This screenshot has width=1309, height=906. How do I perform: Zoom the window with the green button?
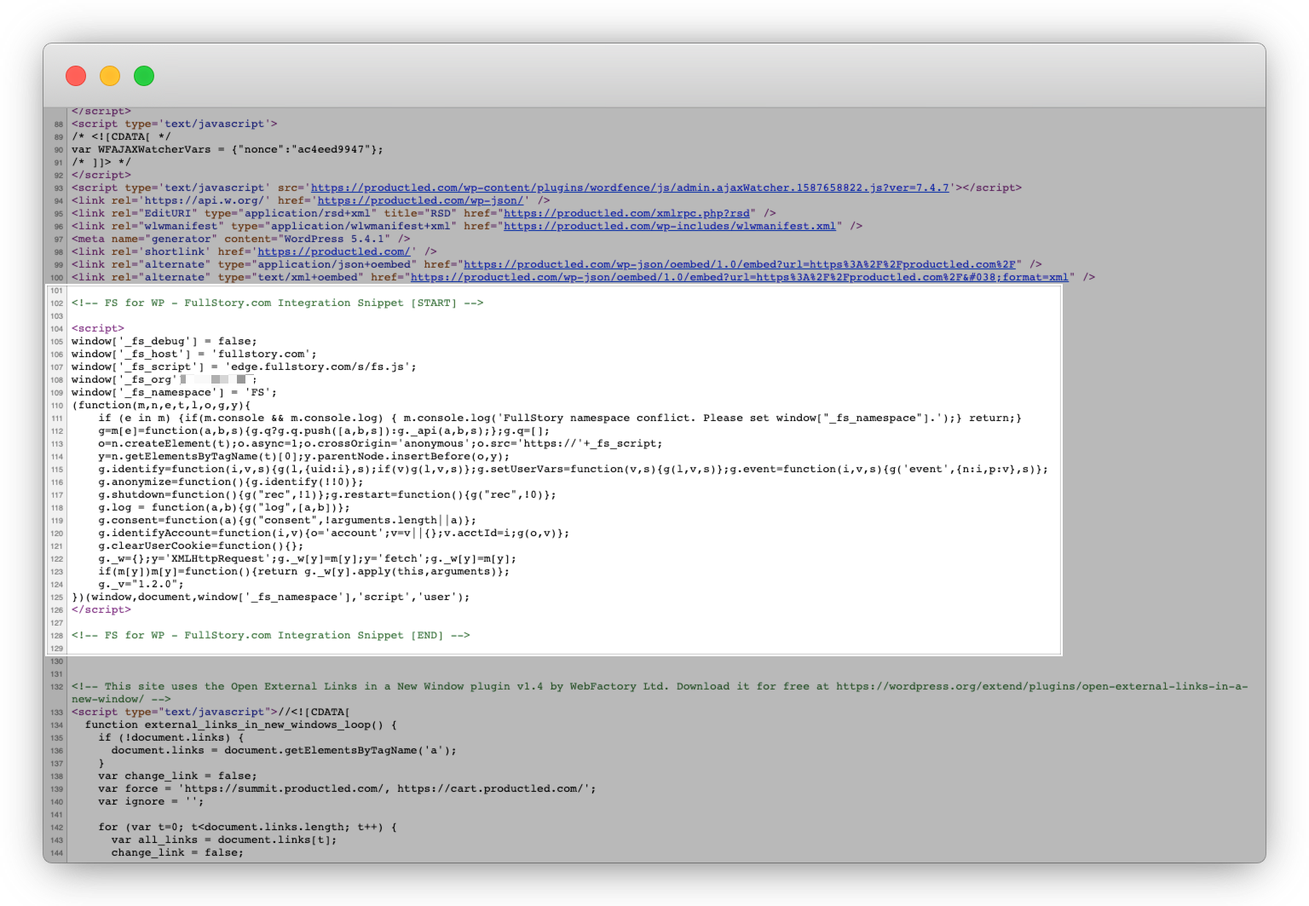click(x=144, y=76)
